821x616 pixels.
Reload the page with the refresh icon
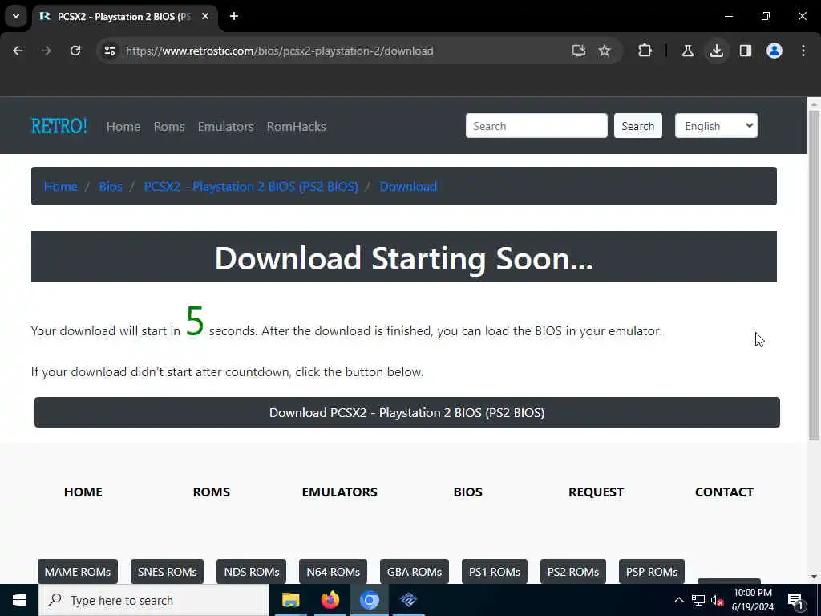coord(75,51)
